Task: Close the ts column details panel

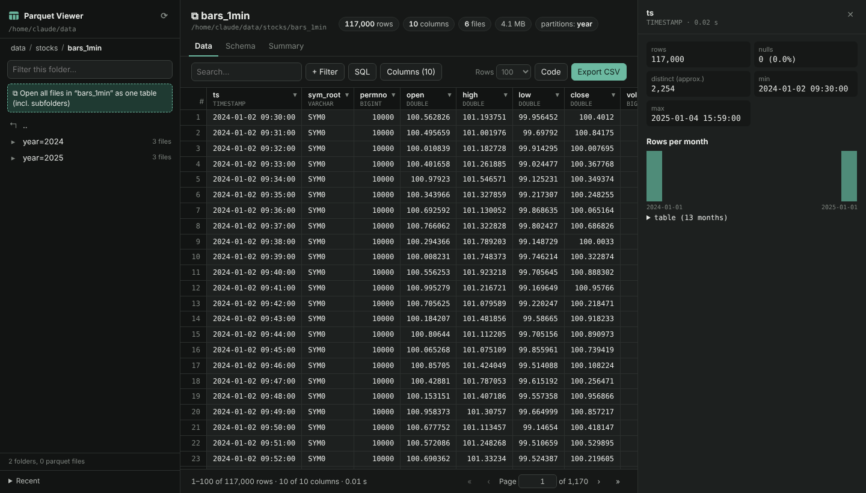Action: pos(850,14)
